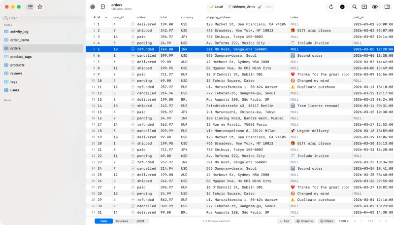Screen dimensions: 394x225
Task: Click the reviews table icon
Action: (x=6, y=73)
